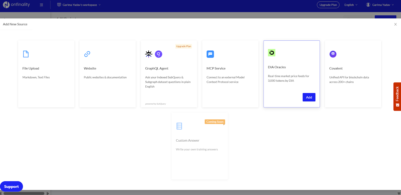Open the Garima Yadav's workspace dropdown
This screenshot has width=401, height=195.
[79, 5]
